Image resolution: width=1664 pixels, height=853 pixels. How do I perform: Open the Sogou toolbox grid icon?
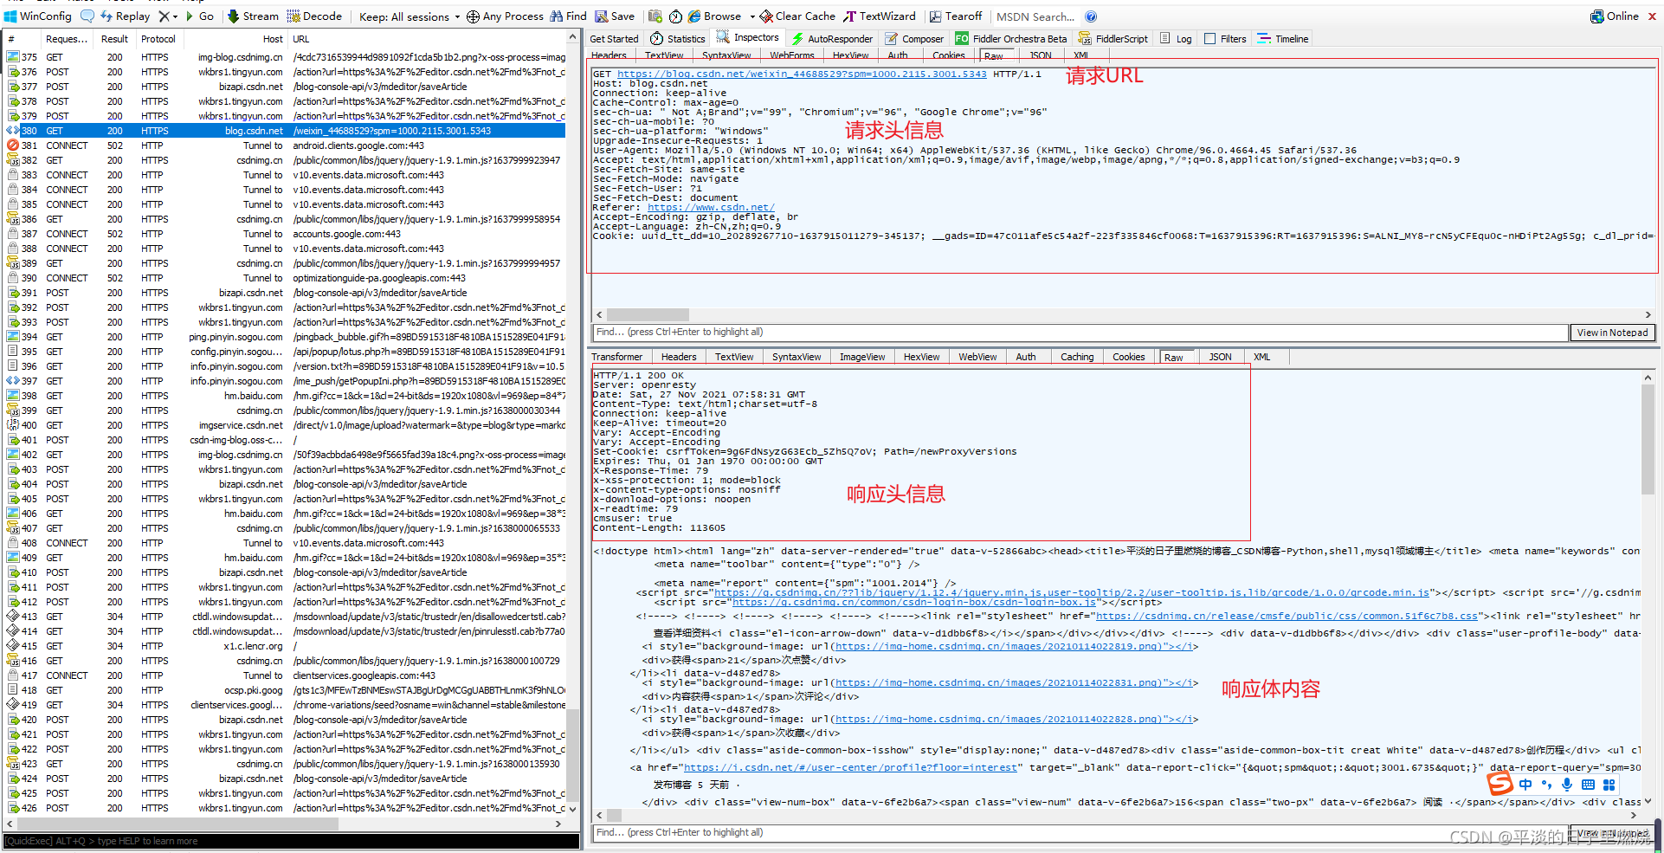point(1609,785)
